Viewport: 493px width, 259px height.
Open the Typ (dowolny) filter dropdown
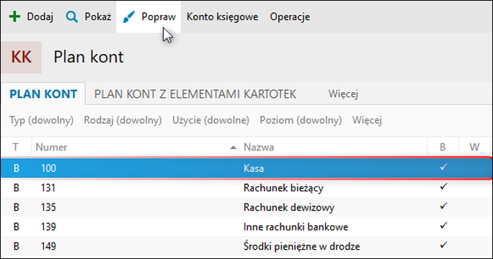41,120
